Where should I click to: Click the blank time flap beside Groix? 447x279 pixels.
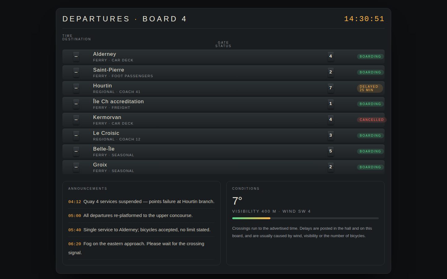click(76, 167)
